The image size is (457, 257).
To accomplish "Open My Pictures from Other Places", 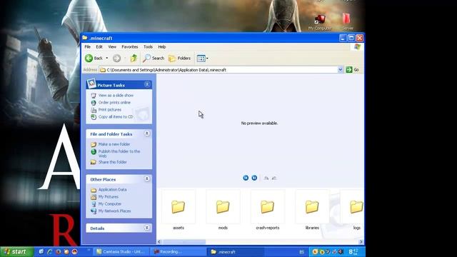I will coord(108,197).
